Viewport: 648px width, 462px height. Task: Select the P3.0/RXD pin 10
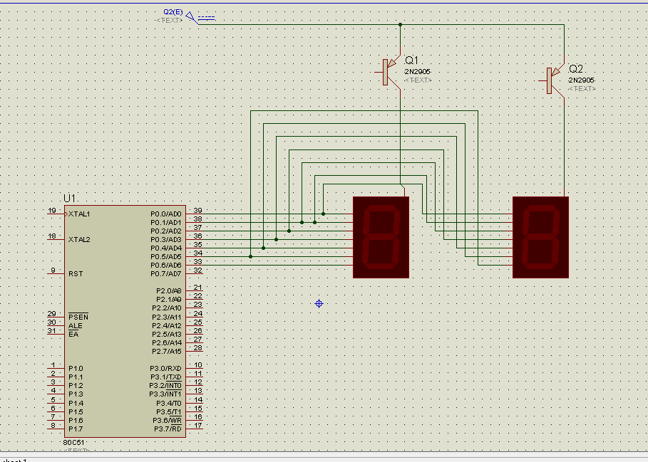(194, 368)
